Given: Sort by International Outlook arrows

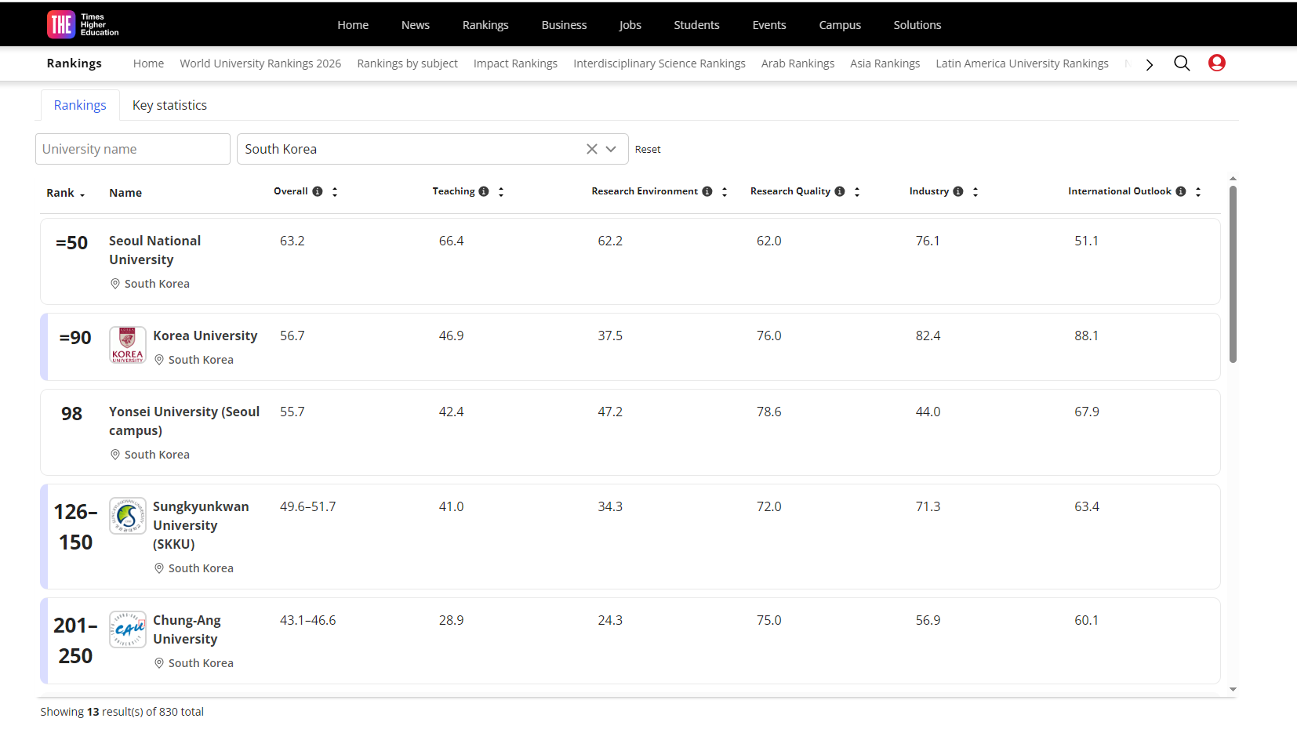Looking at the screenshot, I should point(1198,192).
